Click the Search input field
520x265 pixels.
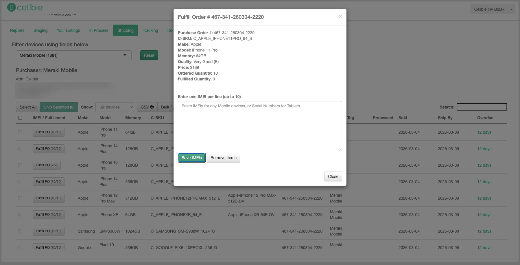click(482, 107)
